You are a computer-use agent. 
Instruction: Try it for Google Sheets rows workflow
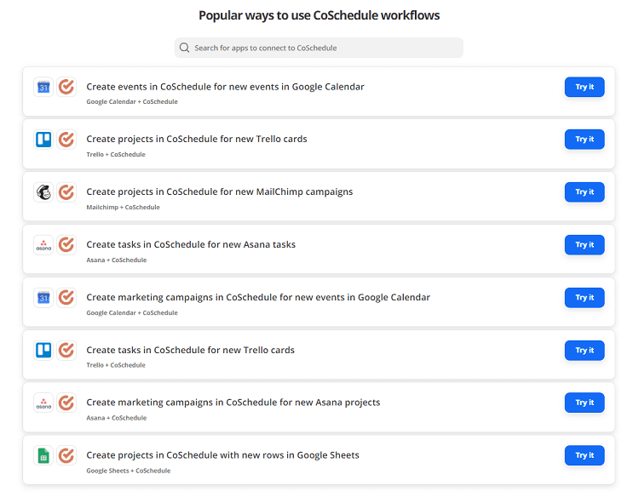click(584, 456)
